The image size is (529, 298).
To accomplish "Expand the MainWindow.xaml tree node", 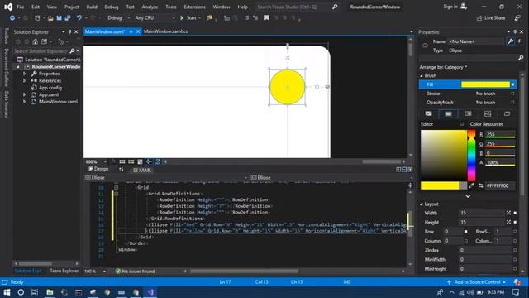I will tap(24, 101).
